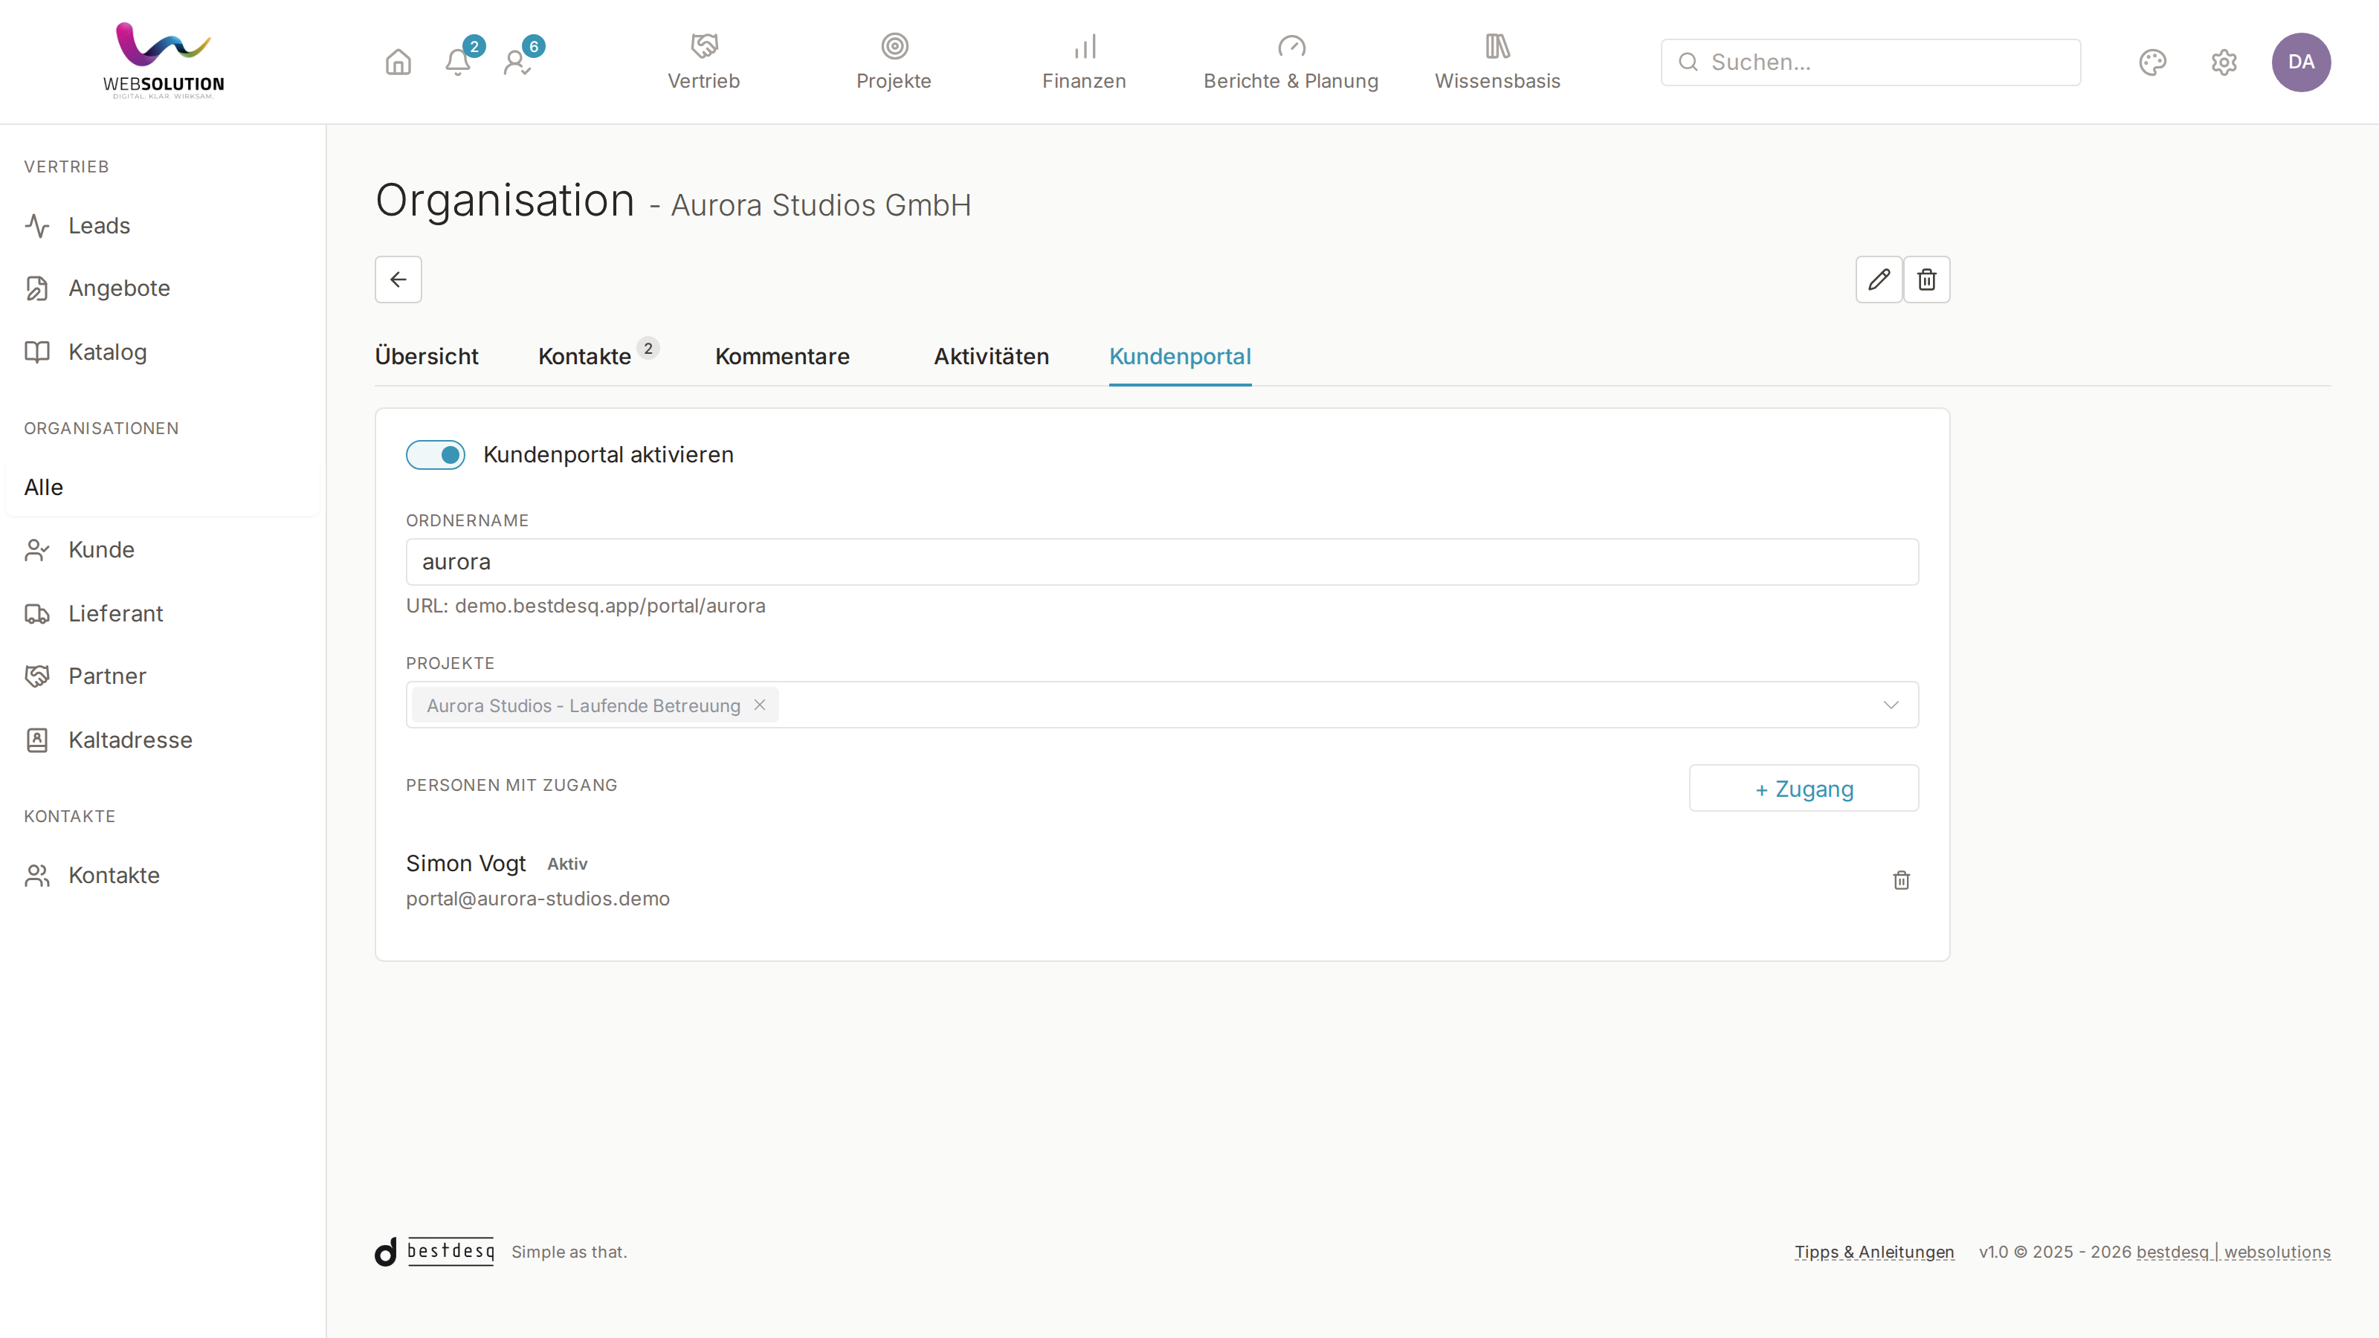Open the DA user avatar menu

(x=2300, y=62)
